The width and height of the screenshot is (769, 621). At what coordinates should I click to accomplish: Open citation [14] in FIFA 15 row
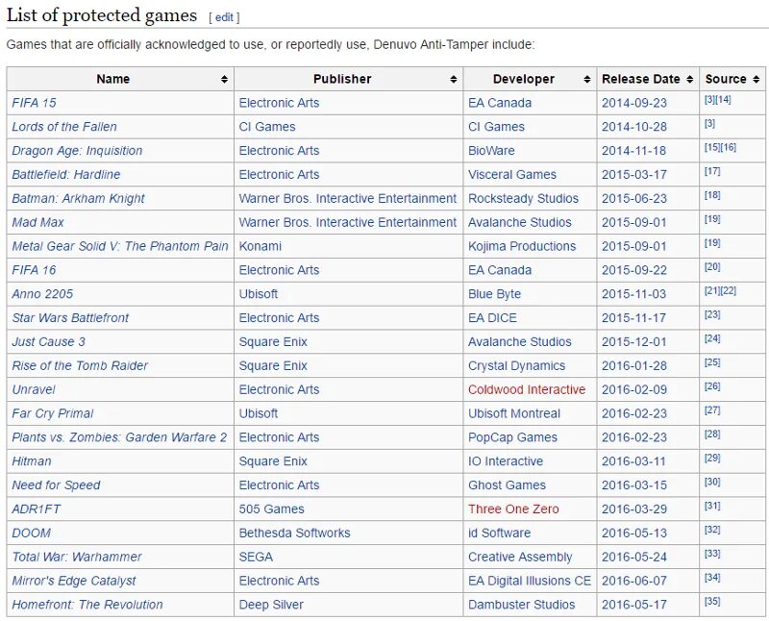(724, 100)
